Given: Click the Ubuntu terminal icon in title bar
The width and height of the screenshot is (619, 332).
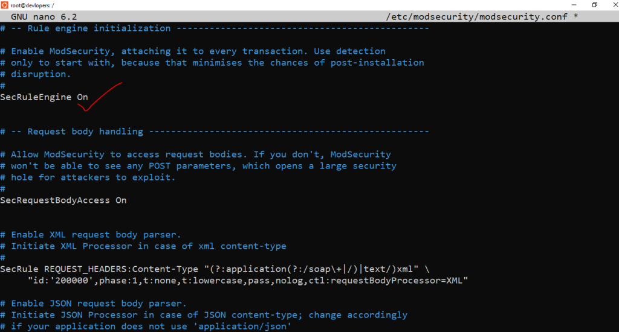Looking at the screenshot, I should coord(5,5).
